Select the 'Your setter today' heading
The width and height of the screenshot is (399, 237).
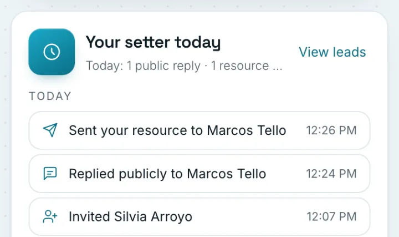(153, 42)
